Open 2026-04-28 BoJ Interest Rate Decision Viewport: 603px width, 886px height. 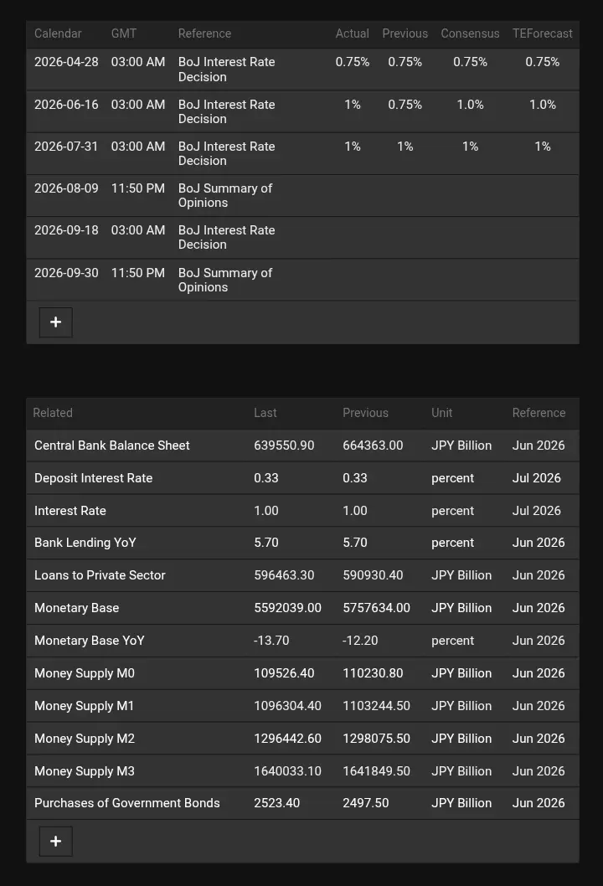coord(227,70)
